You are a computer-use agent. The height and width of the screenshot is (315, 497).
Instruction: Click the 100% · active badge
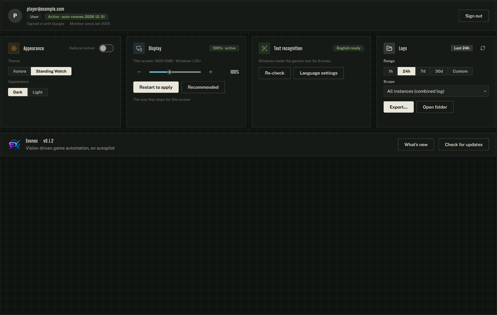tap(224, 48)
